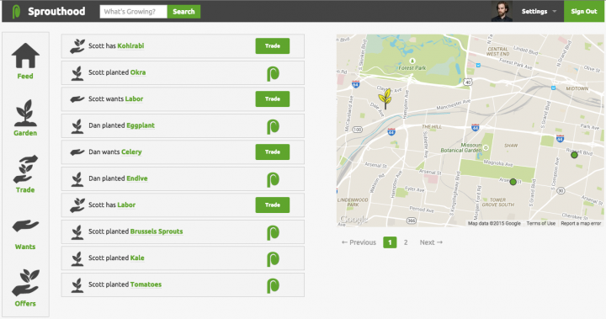606x319 pixels.
Task: Go to page 2 of the feed
Action: [406, 242]
